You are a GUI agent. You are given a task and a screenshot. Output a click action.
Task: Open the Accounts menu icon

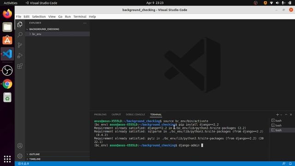pyautogui.click(x=20, y=146)
